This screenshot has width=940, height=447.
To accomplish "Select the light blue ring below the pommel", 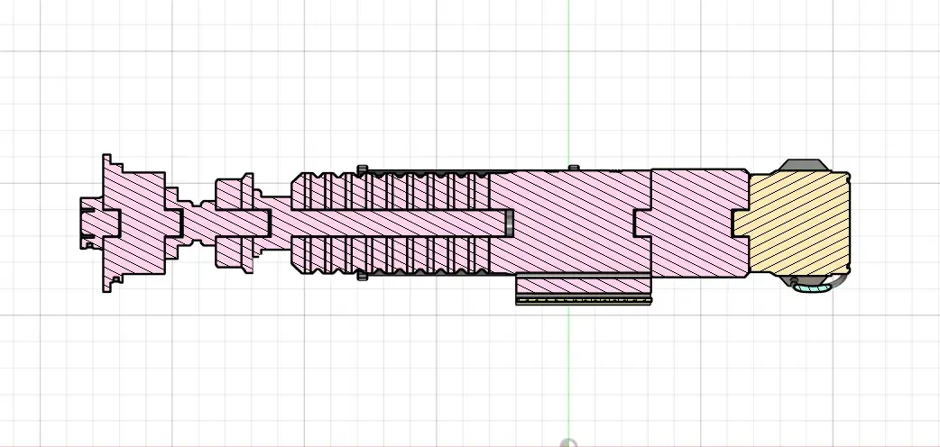I will point(812,288).
